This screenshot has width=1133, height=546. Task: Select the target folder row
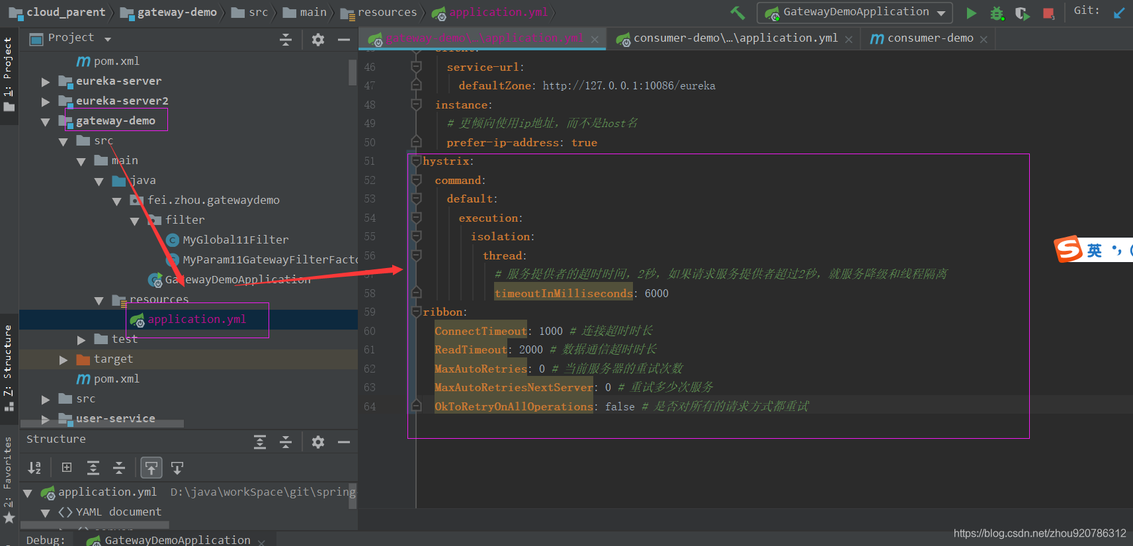(189, 359)
